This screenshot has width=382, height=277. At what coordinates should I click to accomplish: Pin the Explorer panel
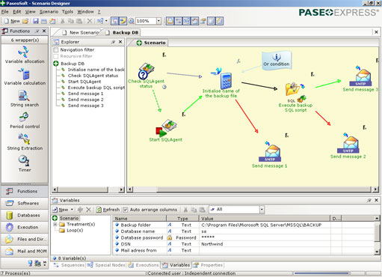(x=113, y=42)
